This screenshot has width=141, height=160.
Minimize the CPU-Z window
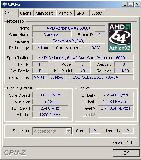[125, 4]
